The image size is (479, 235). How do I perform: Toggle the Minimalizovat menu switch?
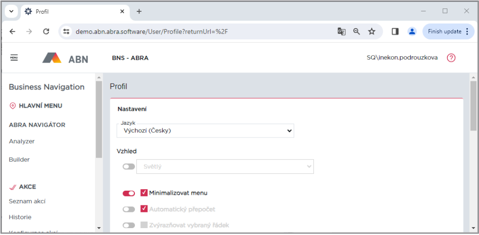point(129,193)
